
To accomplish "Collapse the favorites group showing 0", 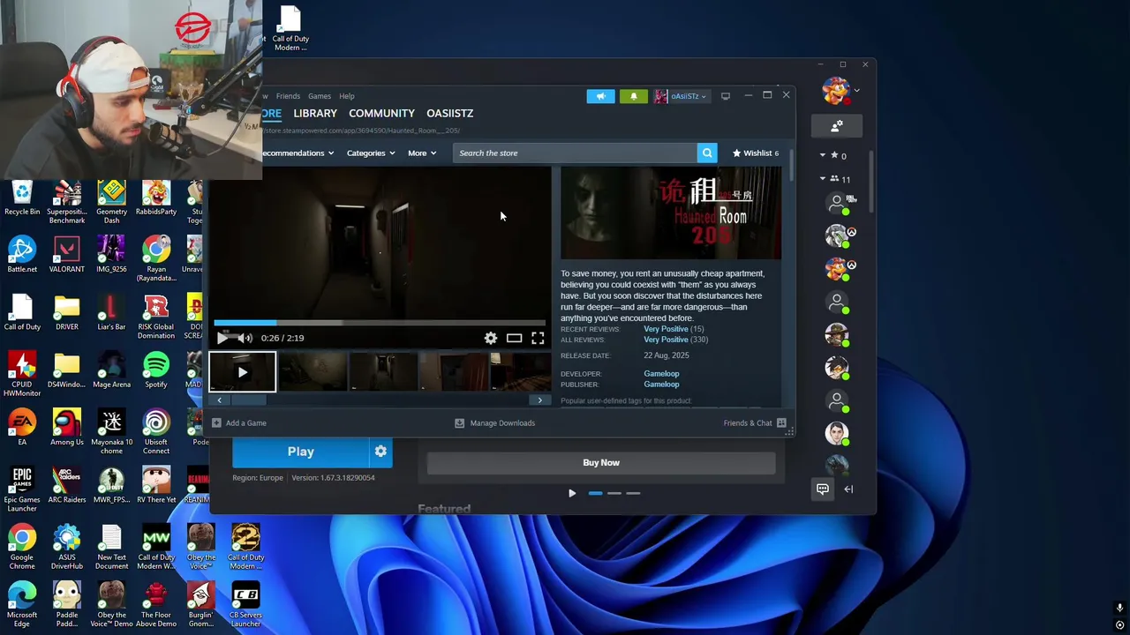I will pyautogui.click(x=823, y=155).
